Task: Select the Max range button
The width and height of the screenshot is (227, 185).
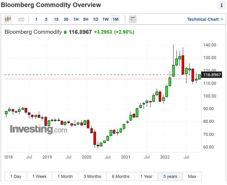Action: 192,176
